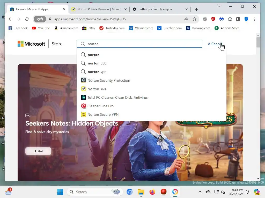Open the Windows Start menu
The width and height of the screenshot is (265, 198).
[60, 192]
